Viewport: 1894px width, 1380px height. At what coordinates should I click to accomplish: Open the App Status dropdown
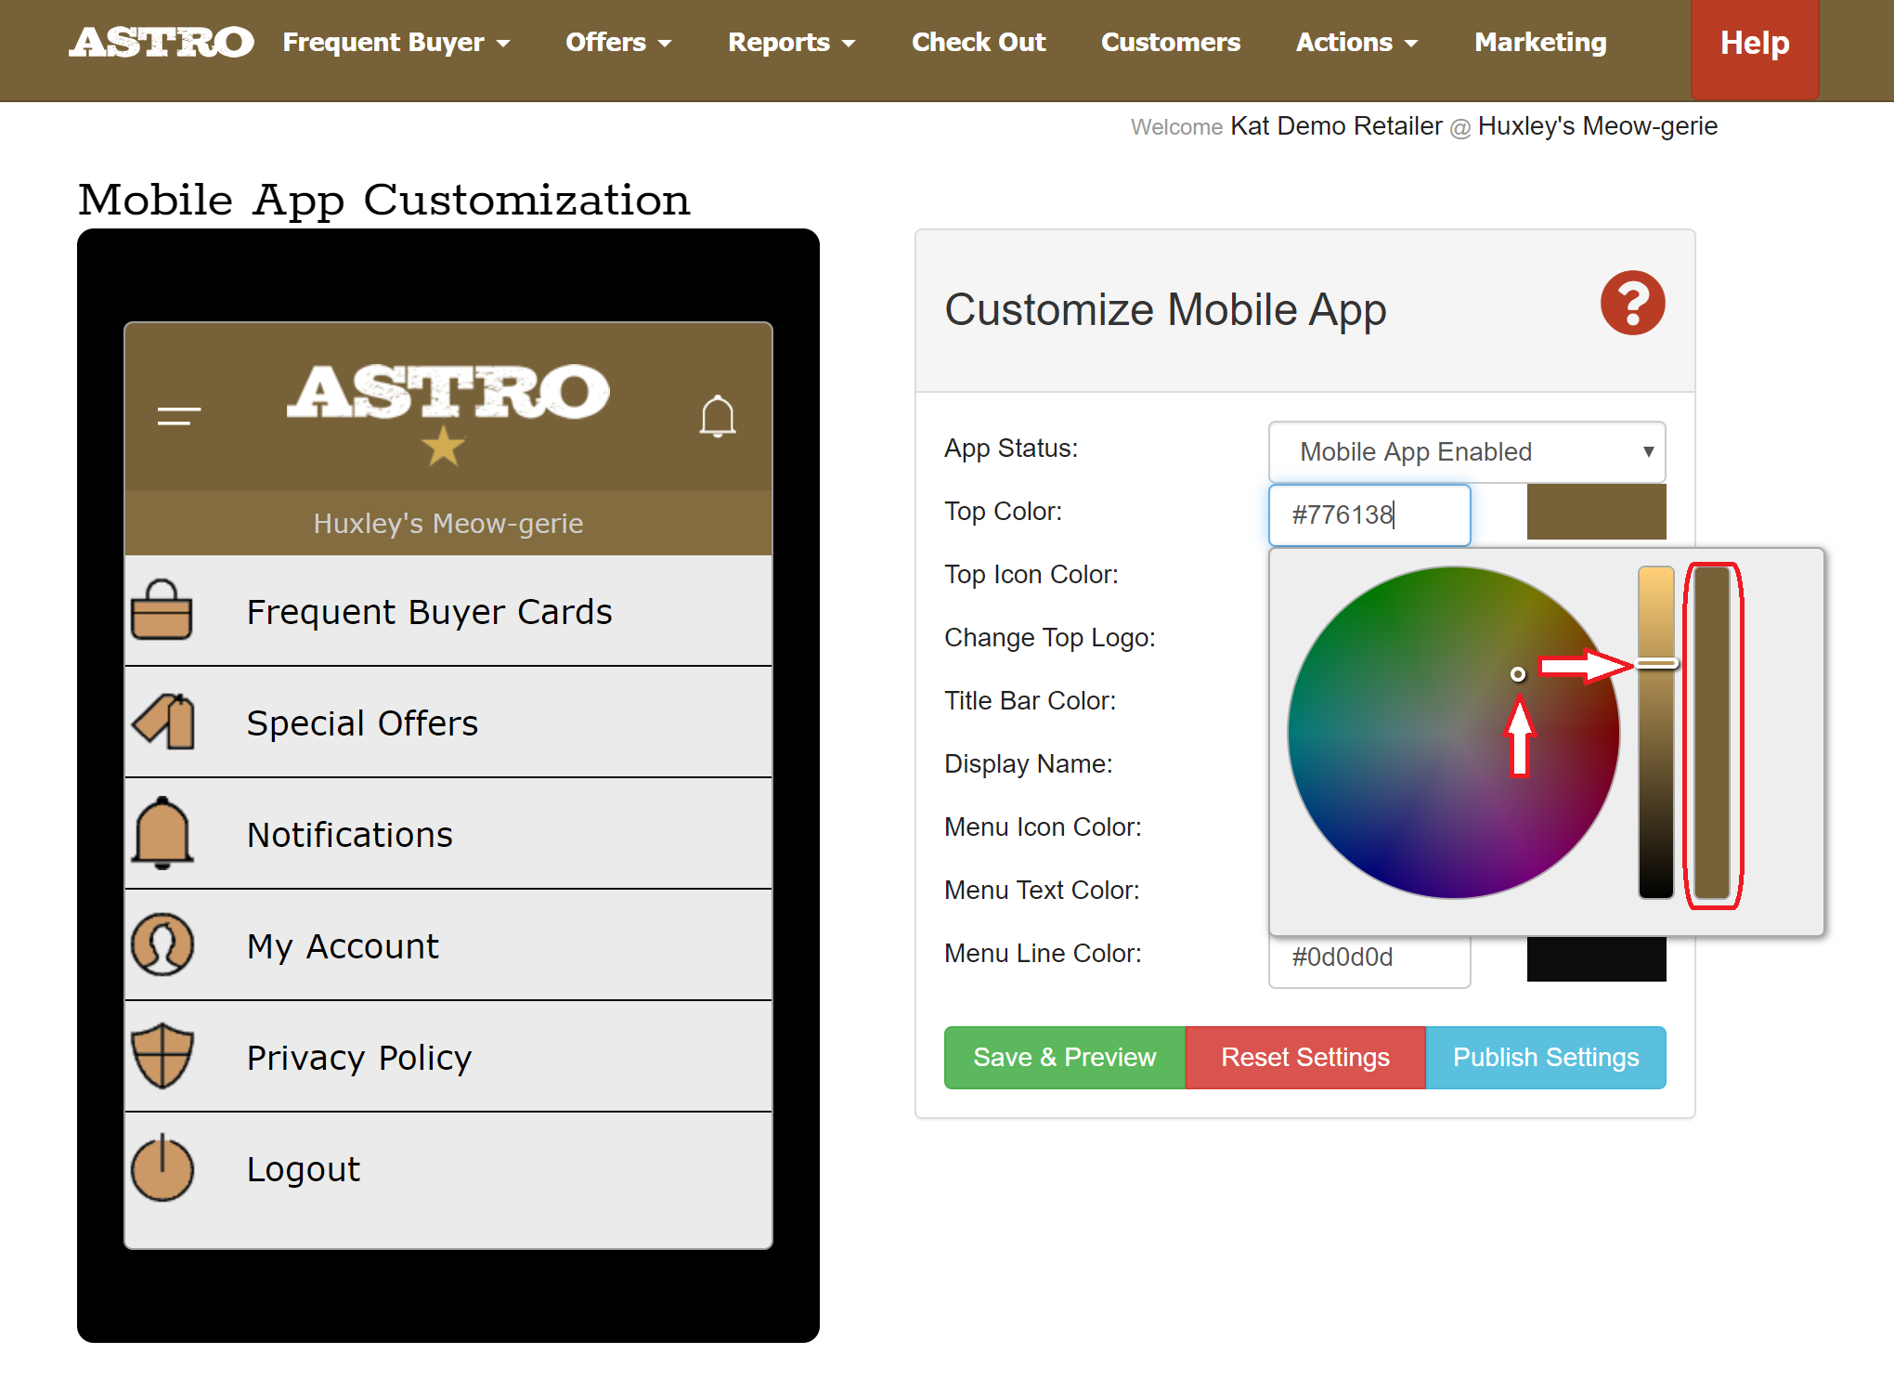click(1466, 452)
